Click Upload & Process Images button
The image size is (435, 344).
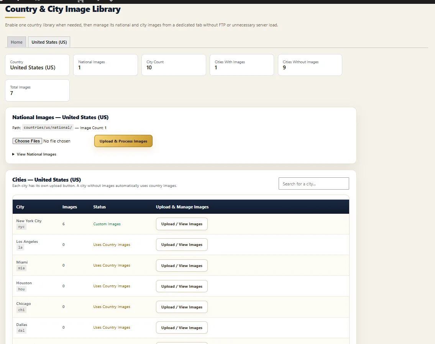[123, 141]
